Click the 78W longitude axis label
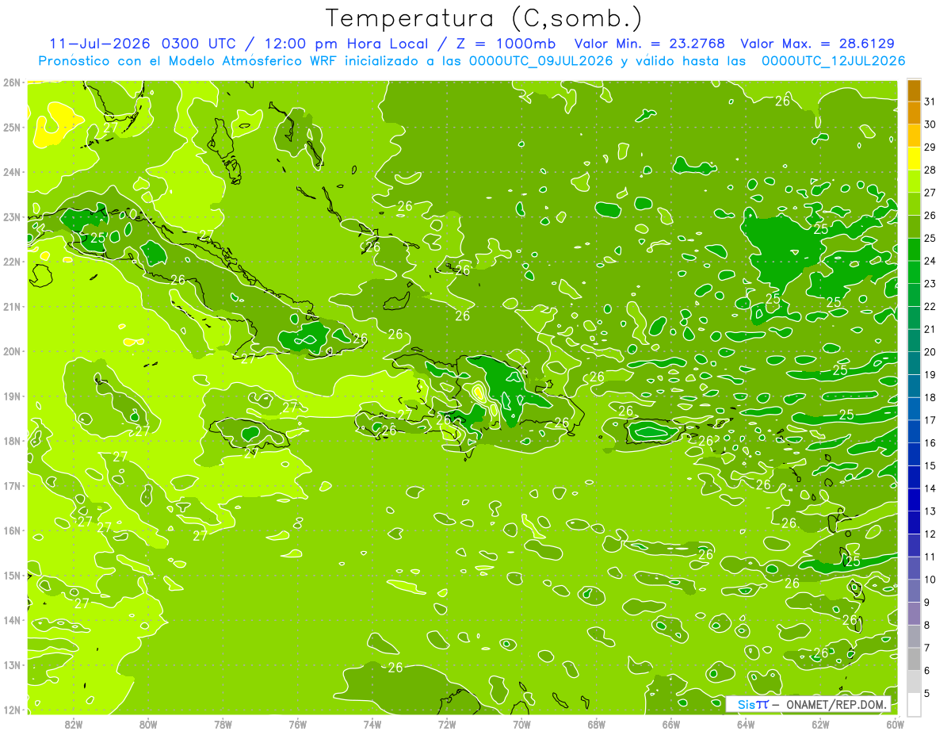Screen dimensions: 951x735 point(223,725)
